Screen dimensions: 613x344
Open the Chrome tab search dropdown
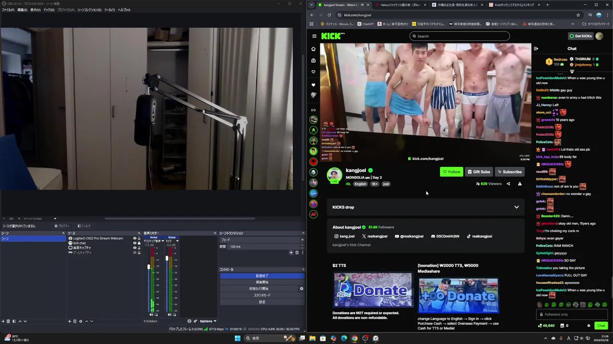[312, 5]
